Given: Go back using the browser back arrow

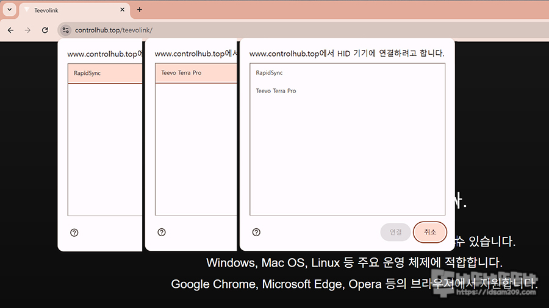Looking at the screenshot, I should 10,30.
